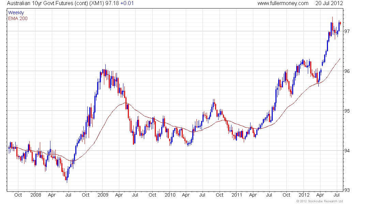Click the 'Oct' label just before 2010
375x204 pixels.
coord(152,195)
